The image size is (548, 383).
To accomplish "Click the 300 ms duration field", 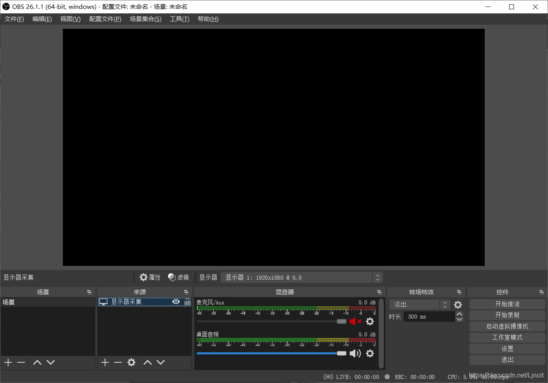I will [429, 317].
